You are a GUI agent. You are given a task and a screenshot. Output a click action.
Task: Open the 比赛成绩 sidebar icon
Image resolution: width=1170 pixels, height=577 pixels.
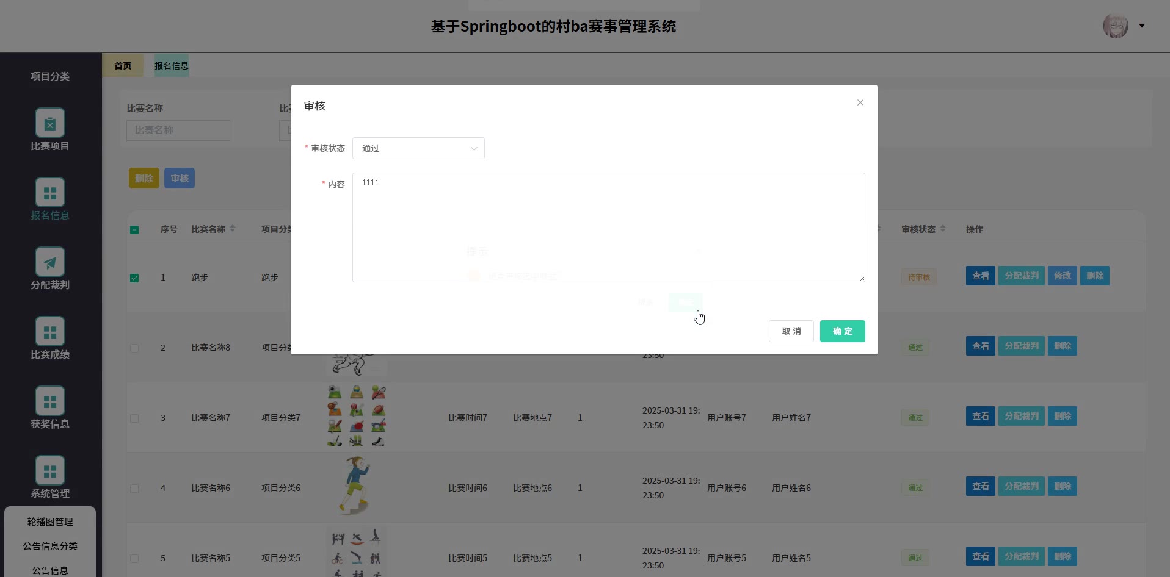click(50, 332)
